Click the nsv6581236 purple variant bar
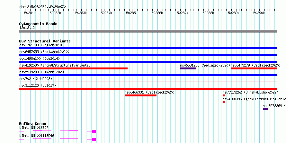Image resolution: width=286 pixels, height=143 pixels. 188,68
